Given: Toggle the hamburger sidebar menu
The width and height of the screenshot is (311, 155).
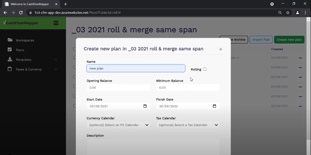Looking at the screenshot, I should coord(56,23).
